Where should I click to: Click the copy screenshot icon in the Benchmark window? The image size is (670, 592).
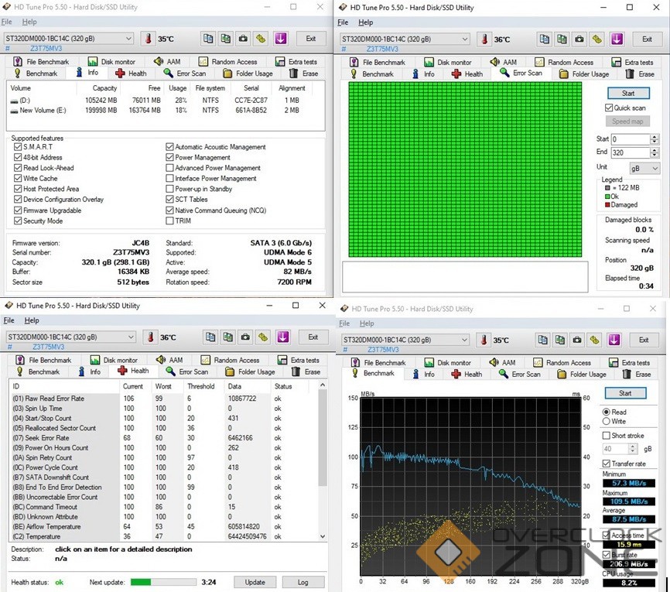pos(561,340)
